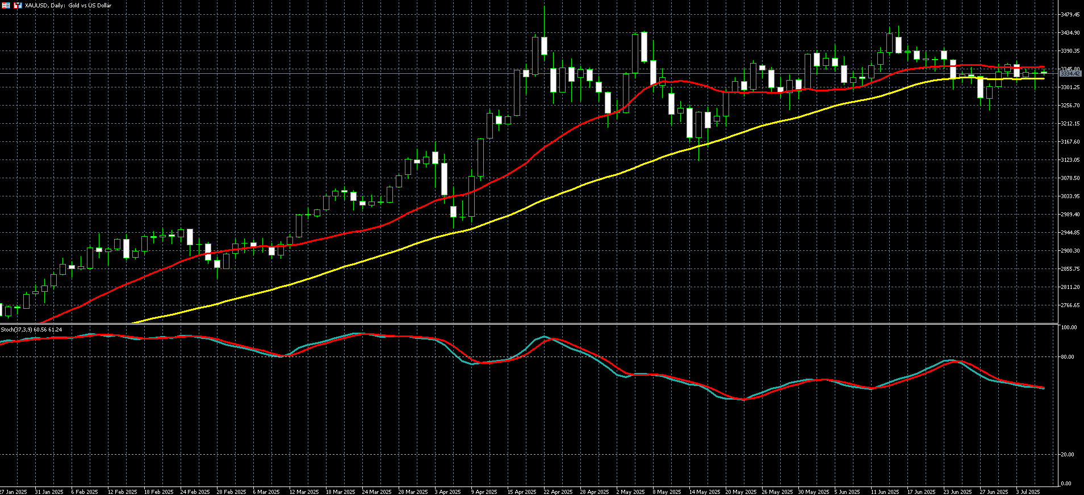
Task: Open the one-click trading panel icon
Action: click(x=18, y=5)
